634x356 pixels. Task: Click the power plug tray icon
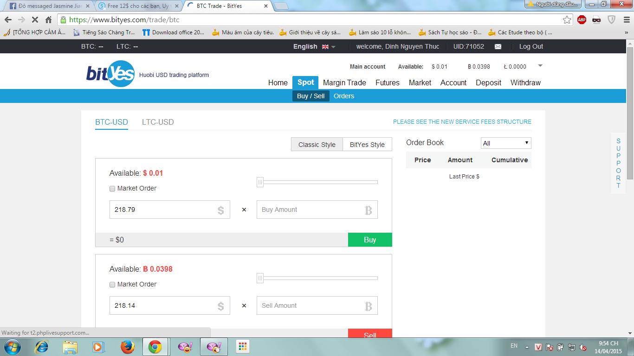561,347
